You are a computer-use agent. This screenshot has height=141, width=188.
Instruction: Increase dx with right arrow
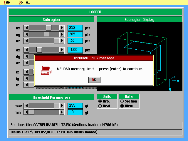[62, 50]
